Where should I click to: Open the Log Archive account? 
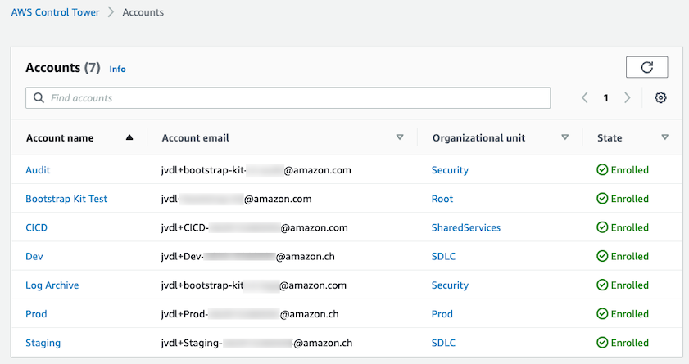pos(52,285)
